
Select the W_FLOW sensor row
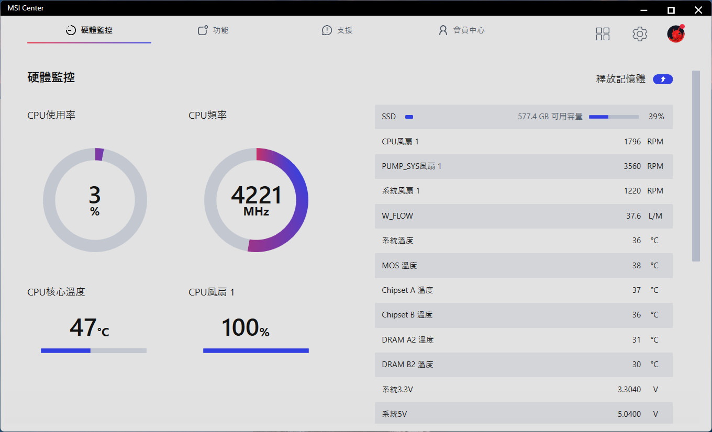[x=524, y=216]
